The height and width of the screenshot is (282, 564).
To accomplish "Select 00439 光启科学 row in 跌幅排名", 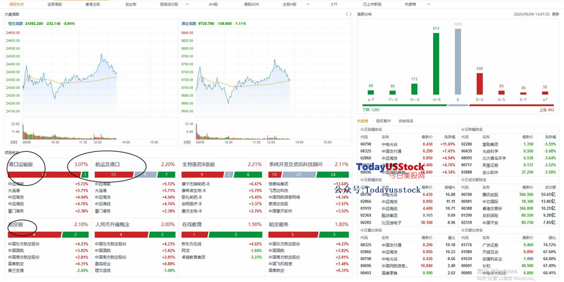I will tap(509, 151).
